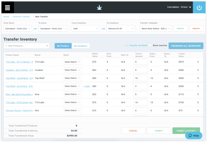Click the power logout icon

tap(199, 7)
